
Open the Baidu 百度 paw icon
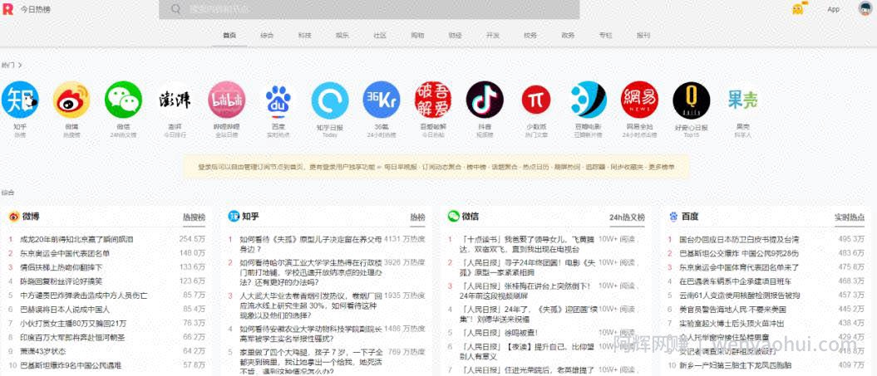(278, 100)
